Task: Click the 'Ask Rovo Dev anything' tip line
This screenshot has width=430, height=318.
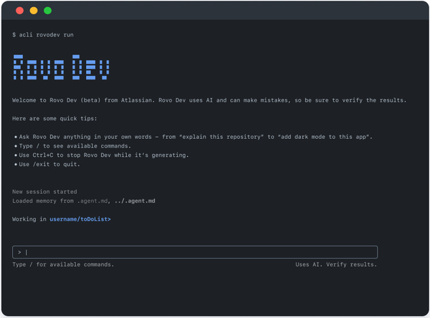Action: click(193, 137)
